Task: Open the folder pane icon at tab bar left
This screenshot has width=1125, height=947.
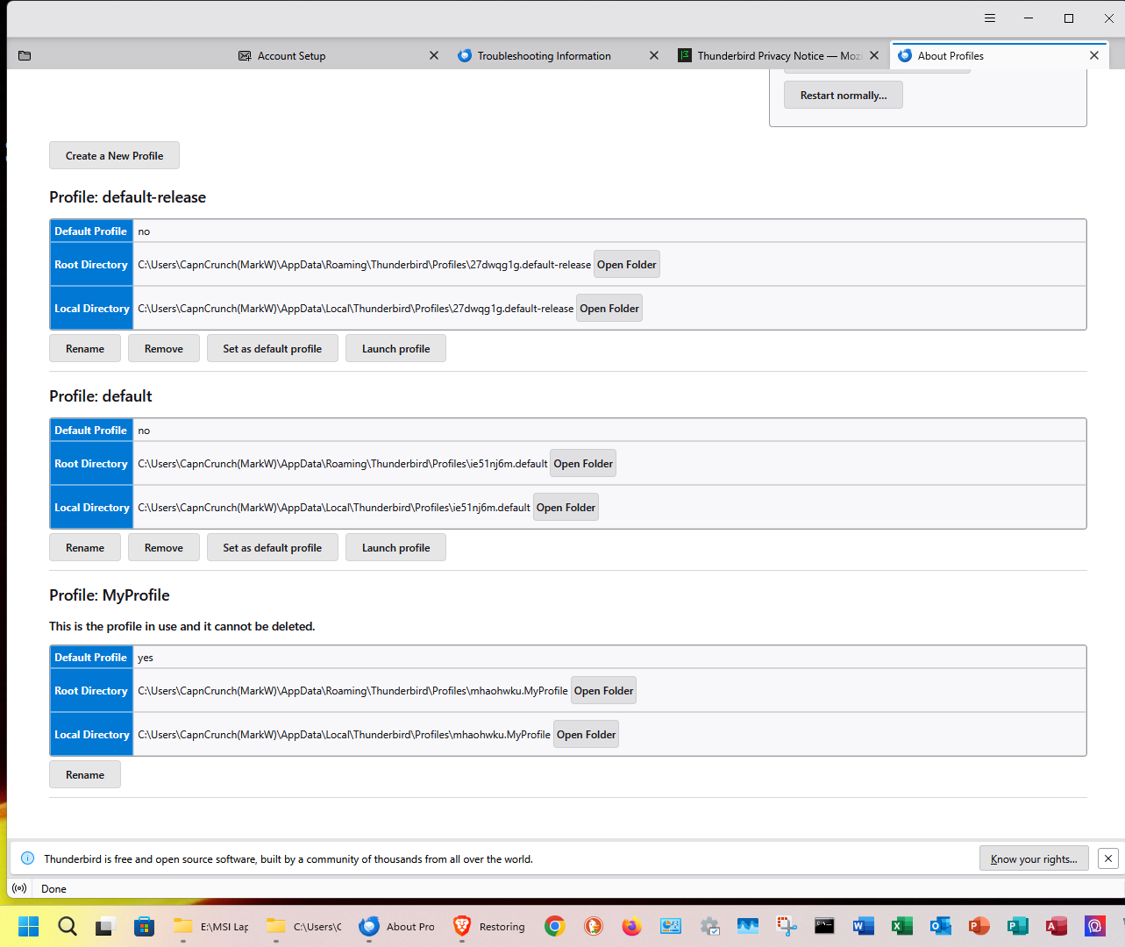Action: point(25,56)
